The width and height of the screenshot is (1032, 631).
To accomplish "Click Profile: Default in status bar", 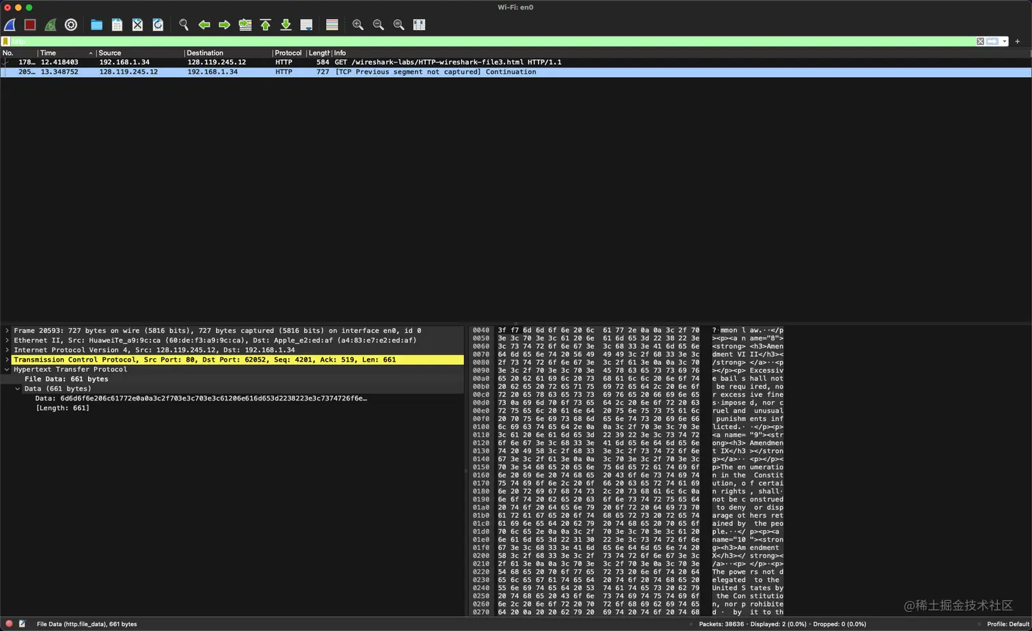I will 1008,624.
